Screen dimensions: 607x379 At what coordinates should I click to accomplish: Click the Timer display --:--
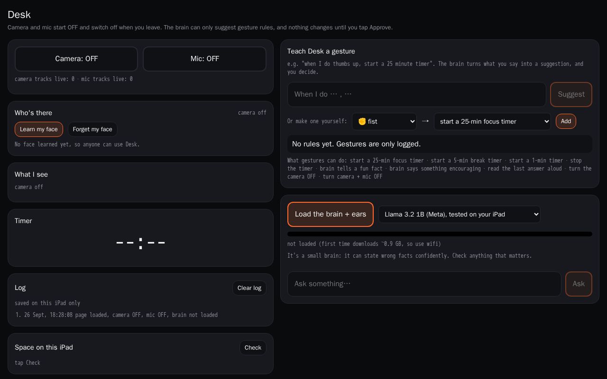click(x=141, y=243)
